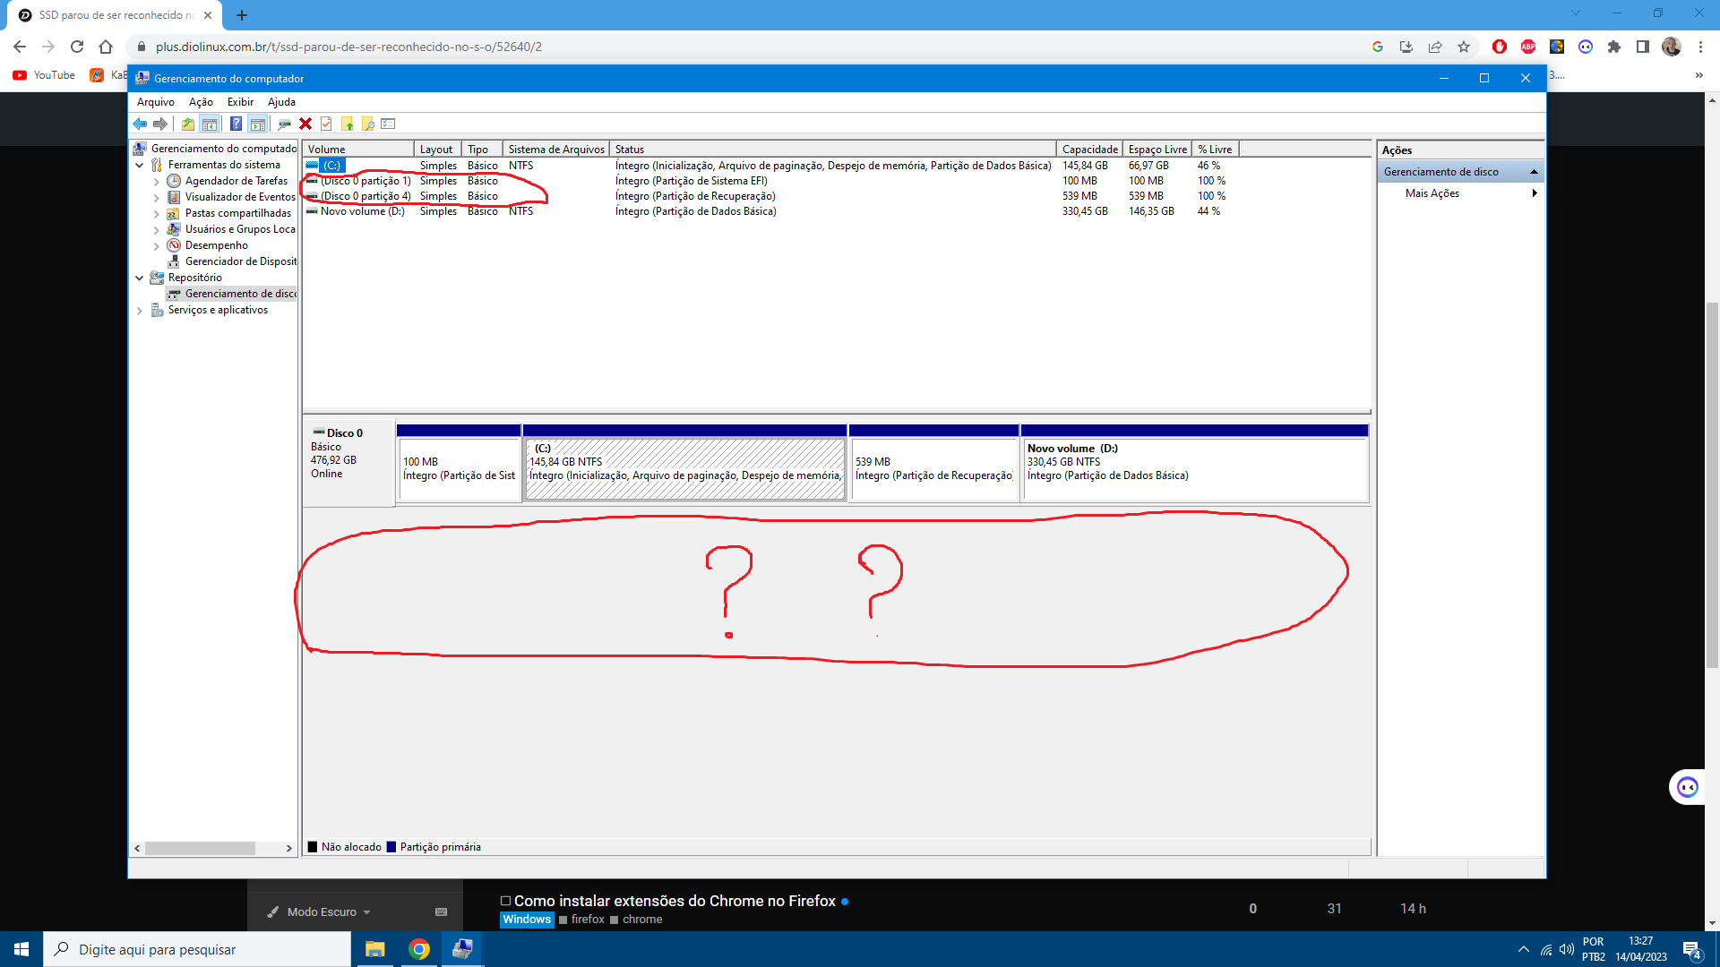Open Mais Ações submenu arrow

point(1535,193)
